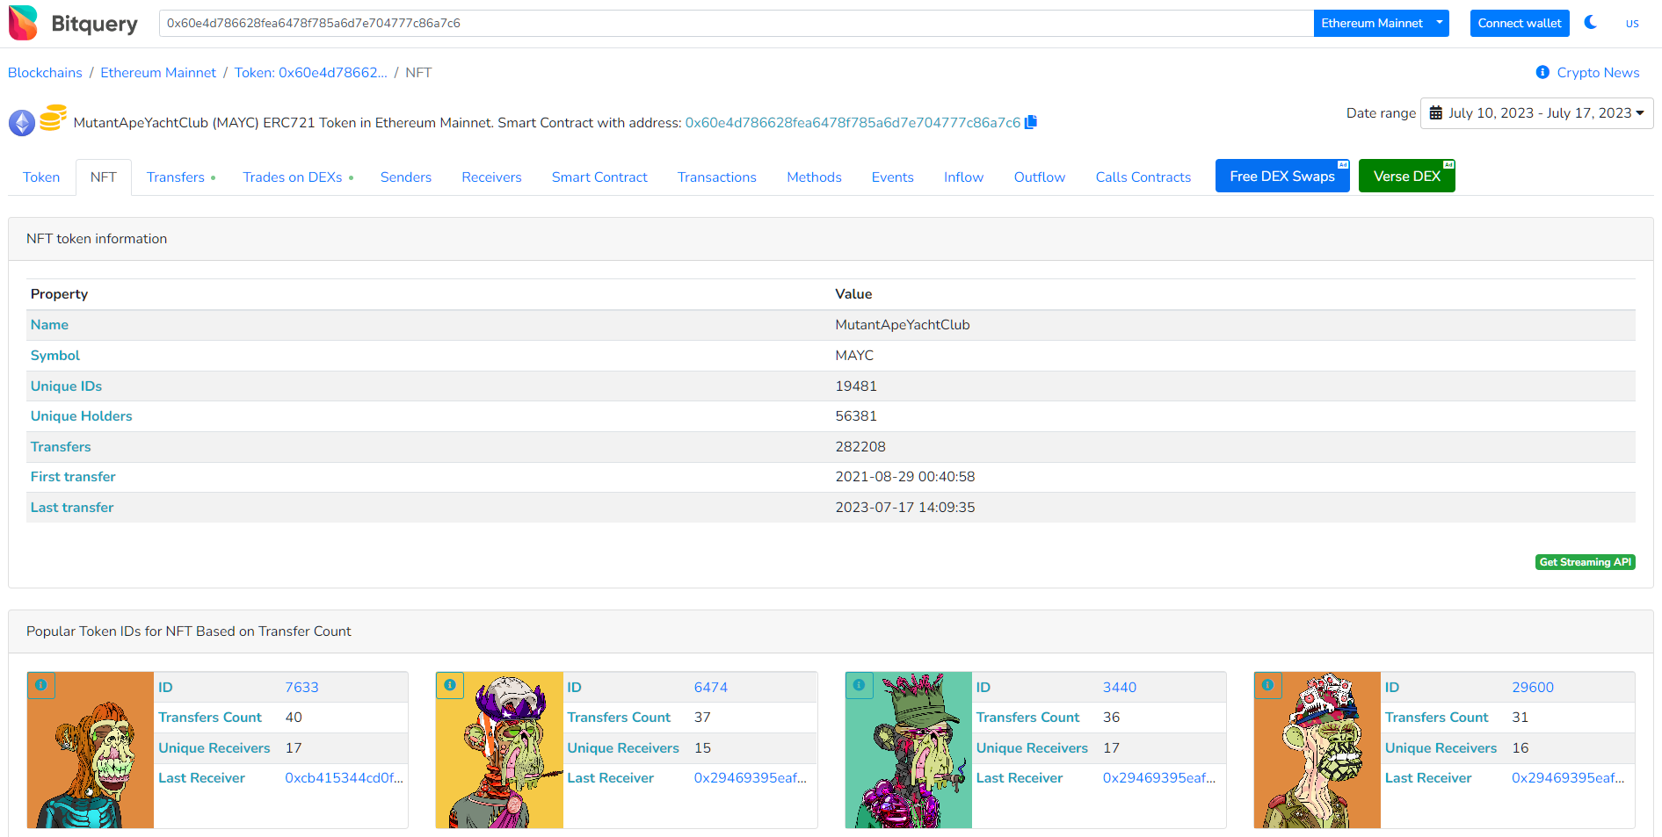Expand the date range picker July 10-17
Viewport: 1662px width, 837px height.
point(1536,113)
